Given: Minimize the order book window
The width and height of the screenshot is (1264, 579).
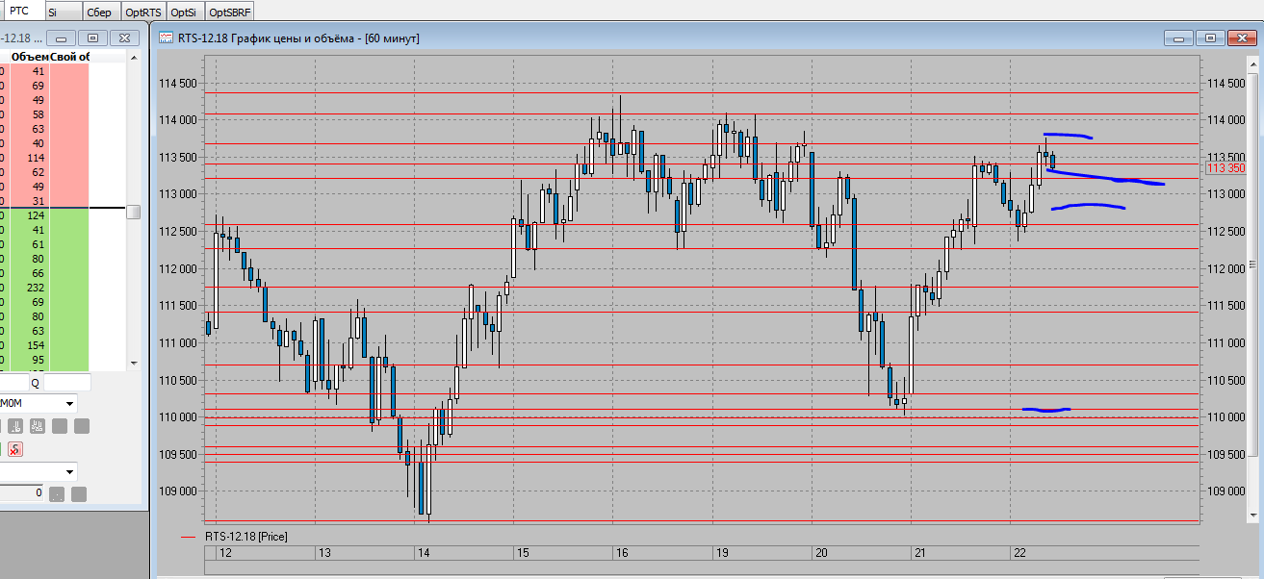Looking at the screenshot, I should [61, 38].
